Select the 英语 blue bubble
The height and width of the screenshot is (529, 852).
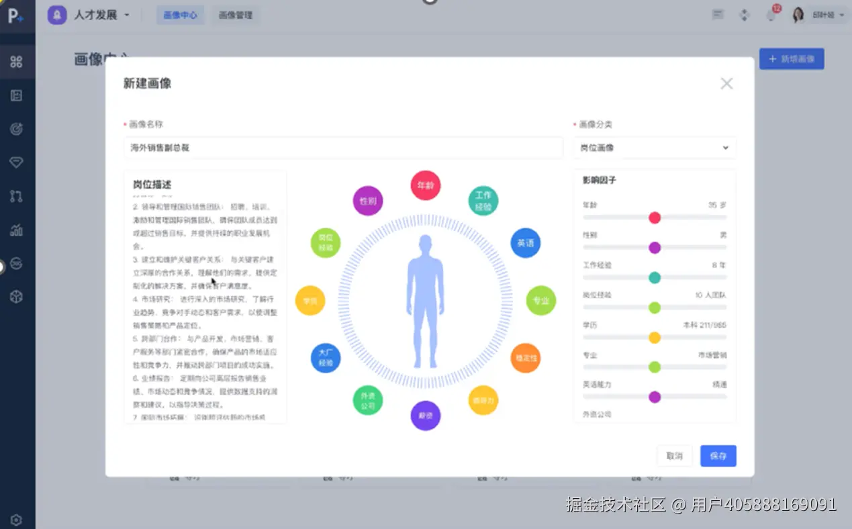pos(526,243)
